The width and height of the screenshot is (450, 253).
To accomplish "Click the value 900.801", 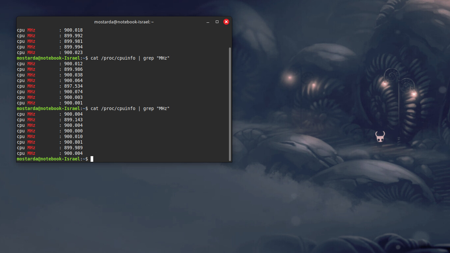I will click(x=73, y=142).
